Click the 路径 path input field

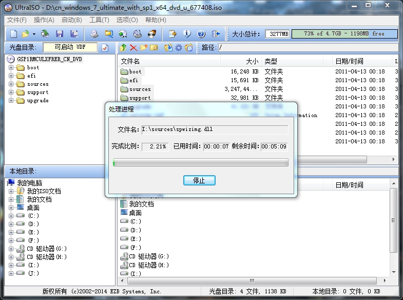pos(310,48)
